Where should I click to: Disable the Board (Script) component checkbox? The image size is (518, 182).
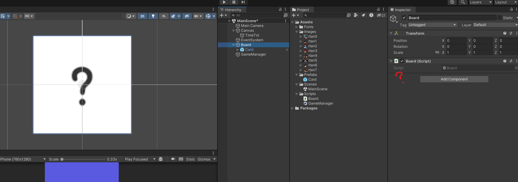point(402,61)
